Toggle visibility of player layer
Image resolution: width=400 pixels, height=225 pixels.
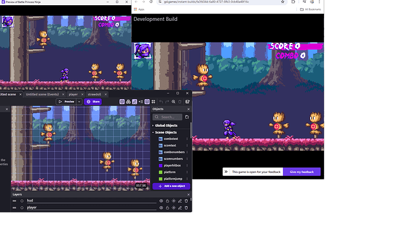click(x=161, y=208)
